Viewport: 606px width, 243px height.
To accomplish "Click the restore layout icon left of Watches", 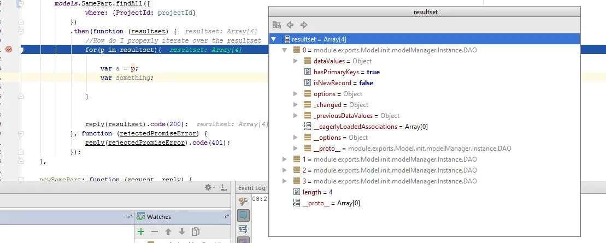I will click(129, 217).
